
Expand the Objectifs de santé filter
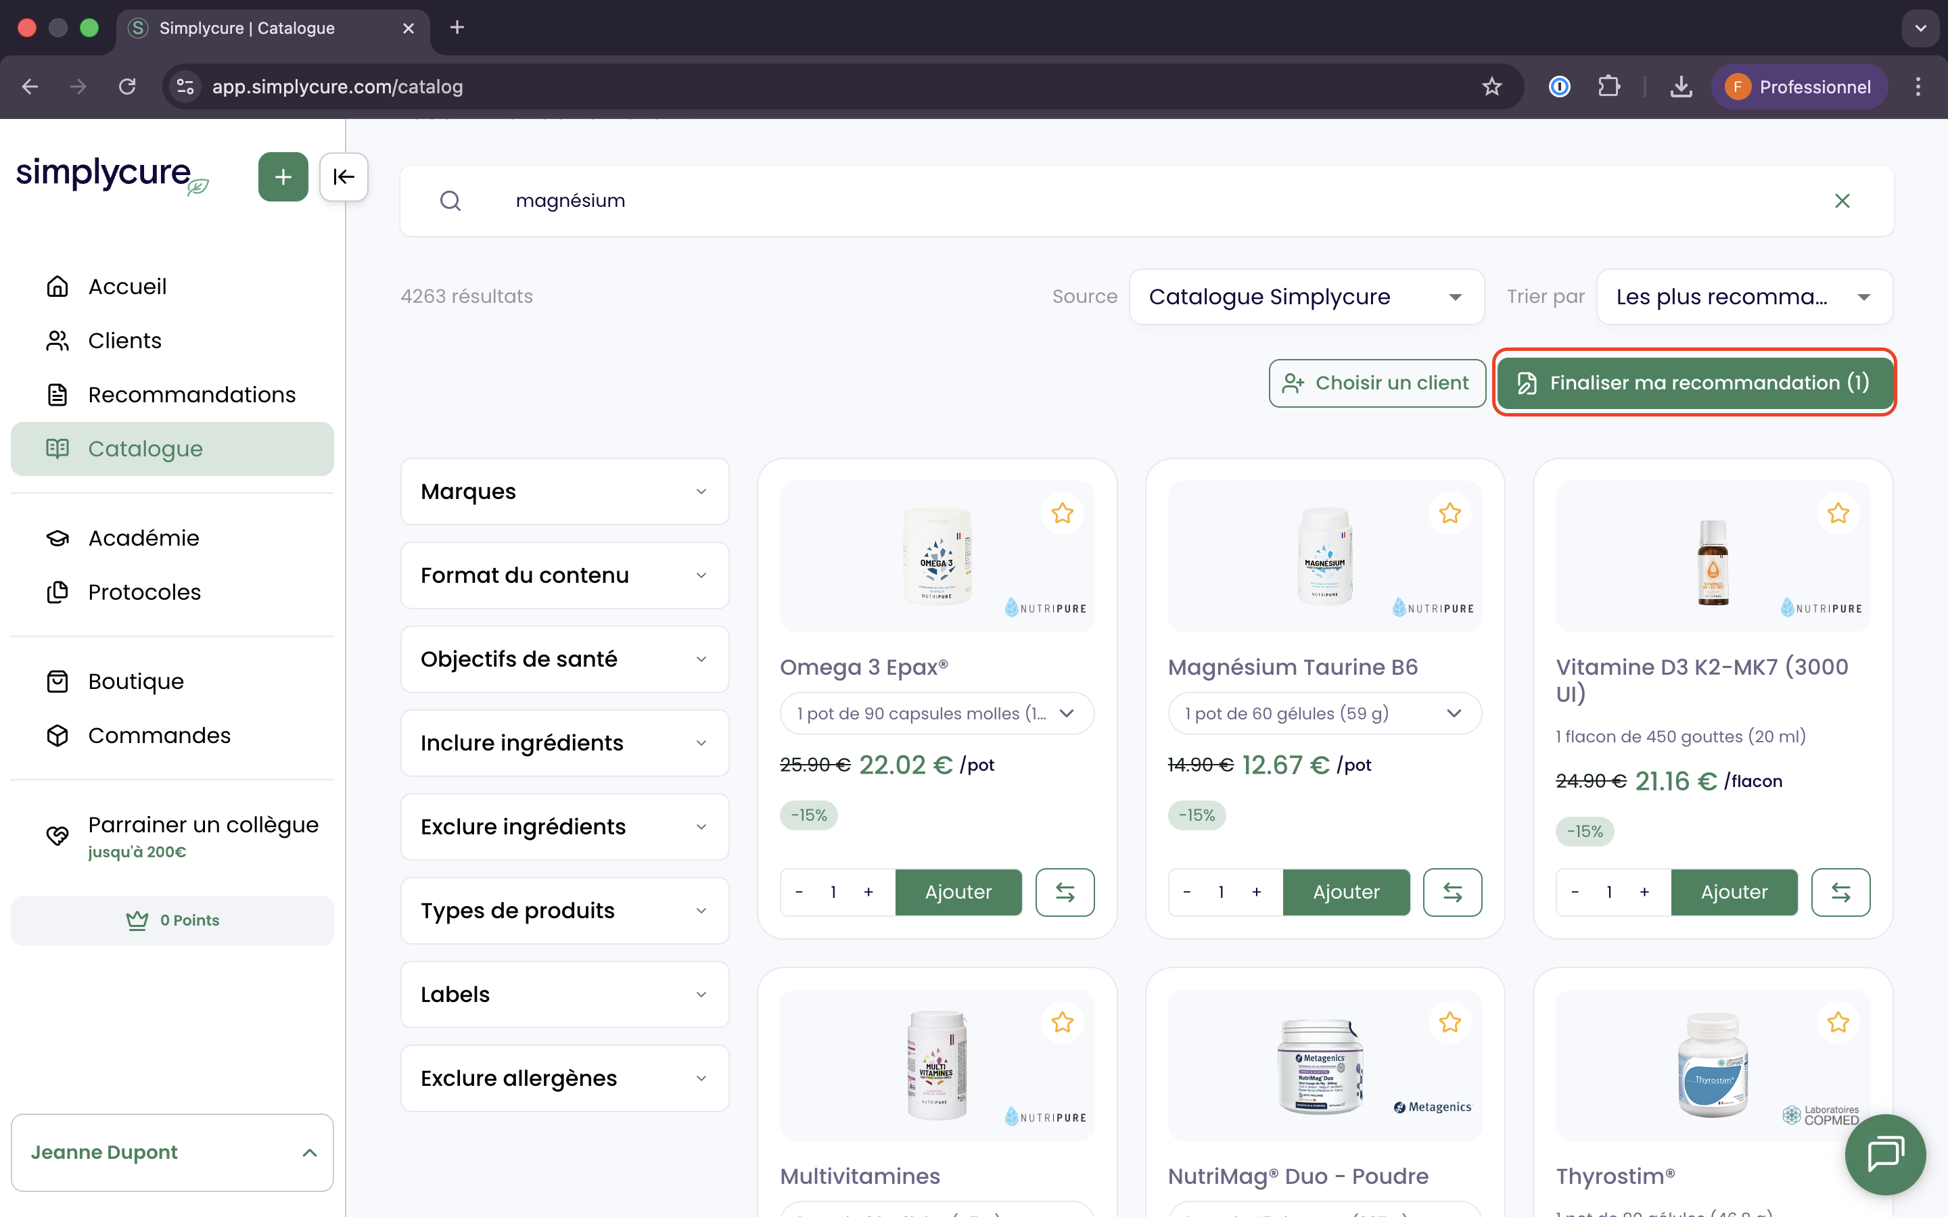click(x=564, y=659)
